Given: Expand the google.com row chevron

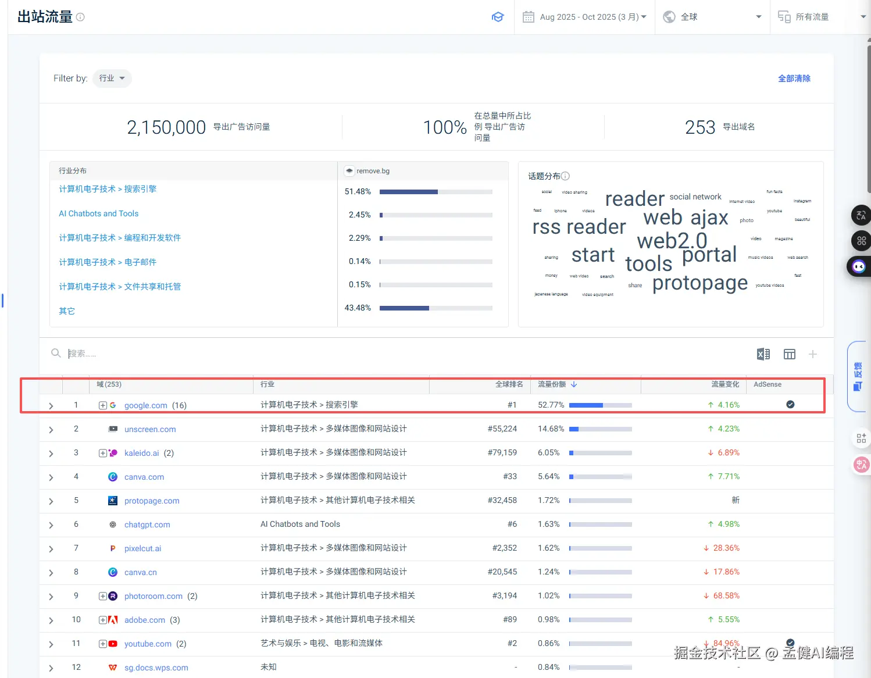Looking at the screenshot, I should (51, 406).
